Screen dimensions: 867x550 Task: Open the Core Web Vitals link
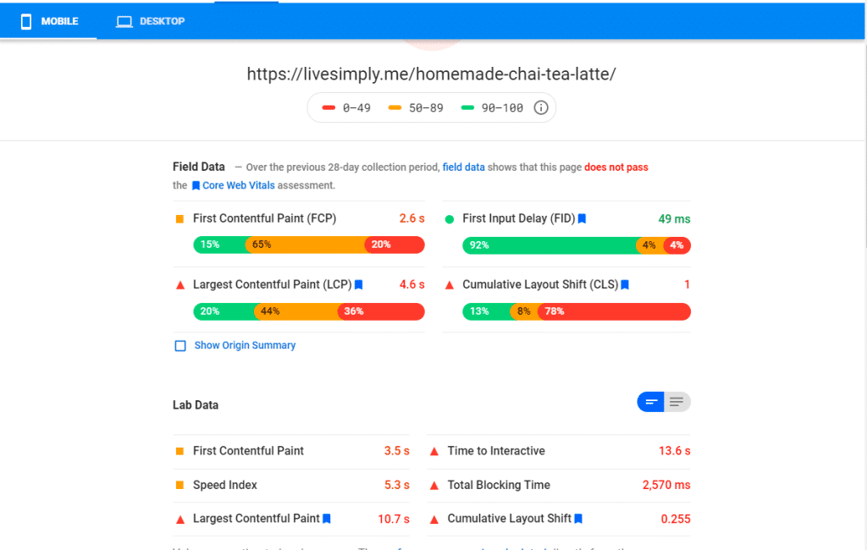click(238, 185)
